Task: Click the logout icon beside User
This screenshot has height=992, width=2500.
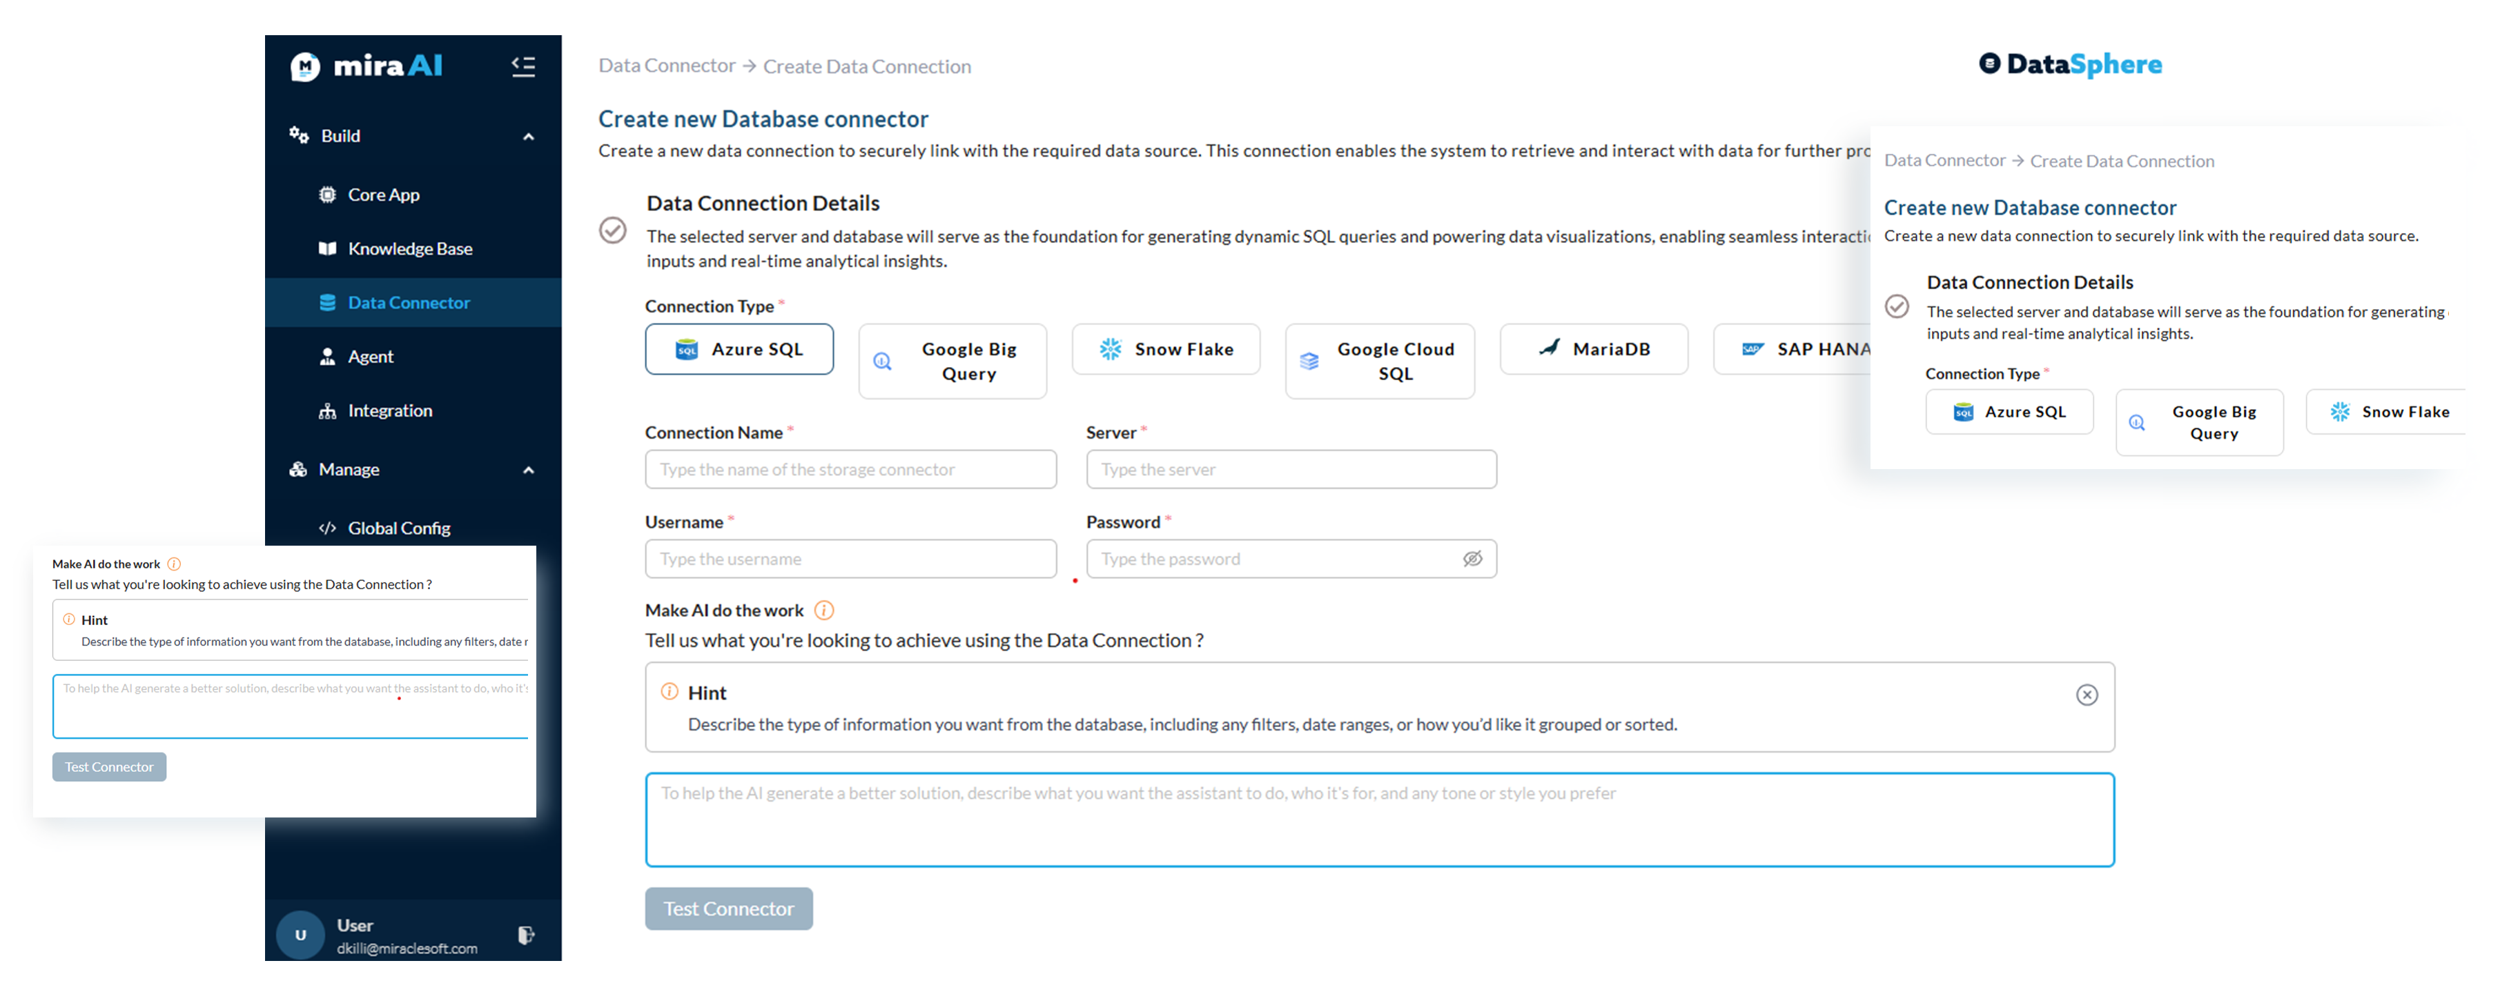Action: [x=525, y=935]
